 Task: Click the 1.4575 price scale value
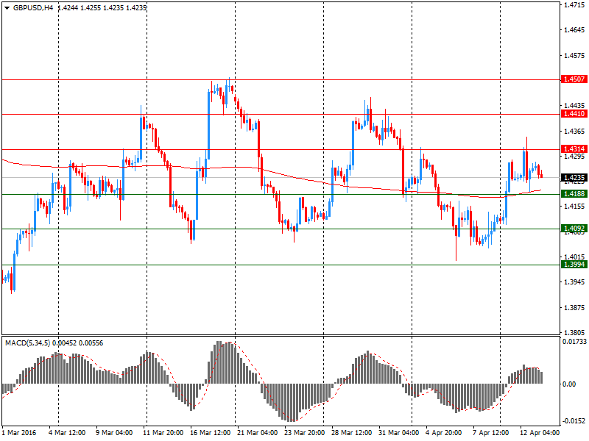[574, 56]
